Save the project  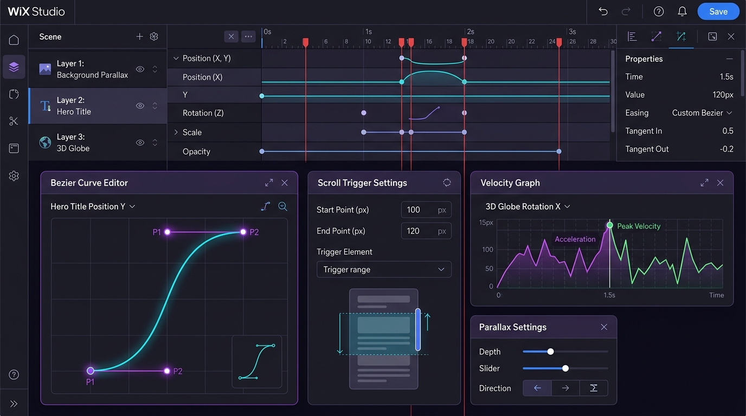click(718, 11)
